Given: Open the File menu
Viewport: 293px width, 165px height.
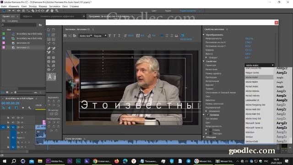Looking at the screenshot, I should (x=4, y=6).
